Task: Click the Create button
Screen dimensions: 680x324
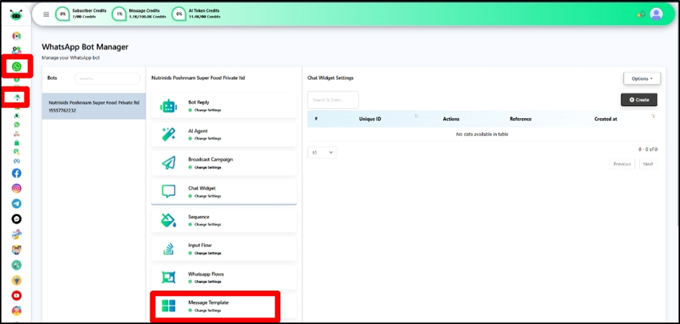Action: [639, 99]
